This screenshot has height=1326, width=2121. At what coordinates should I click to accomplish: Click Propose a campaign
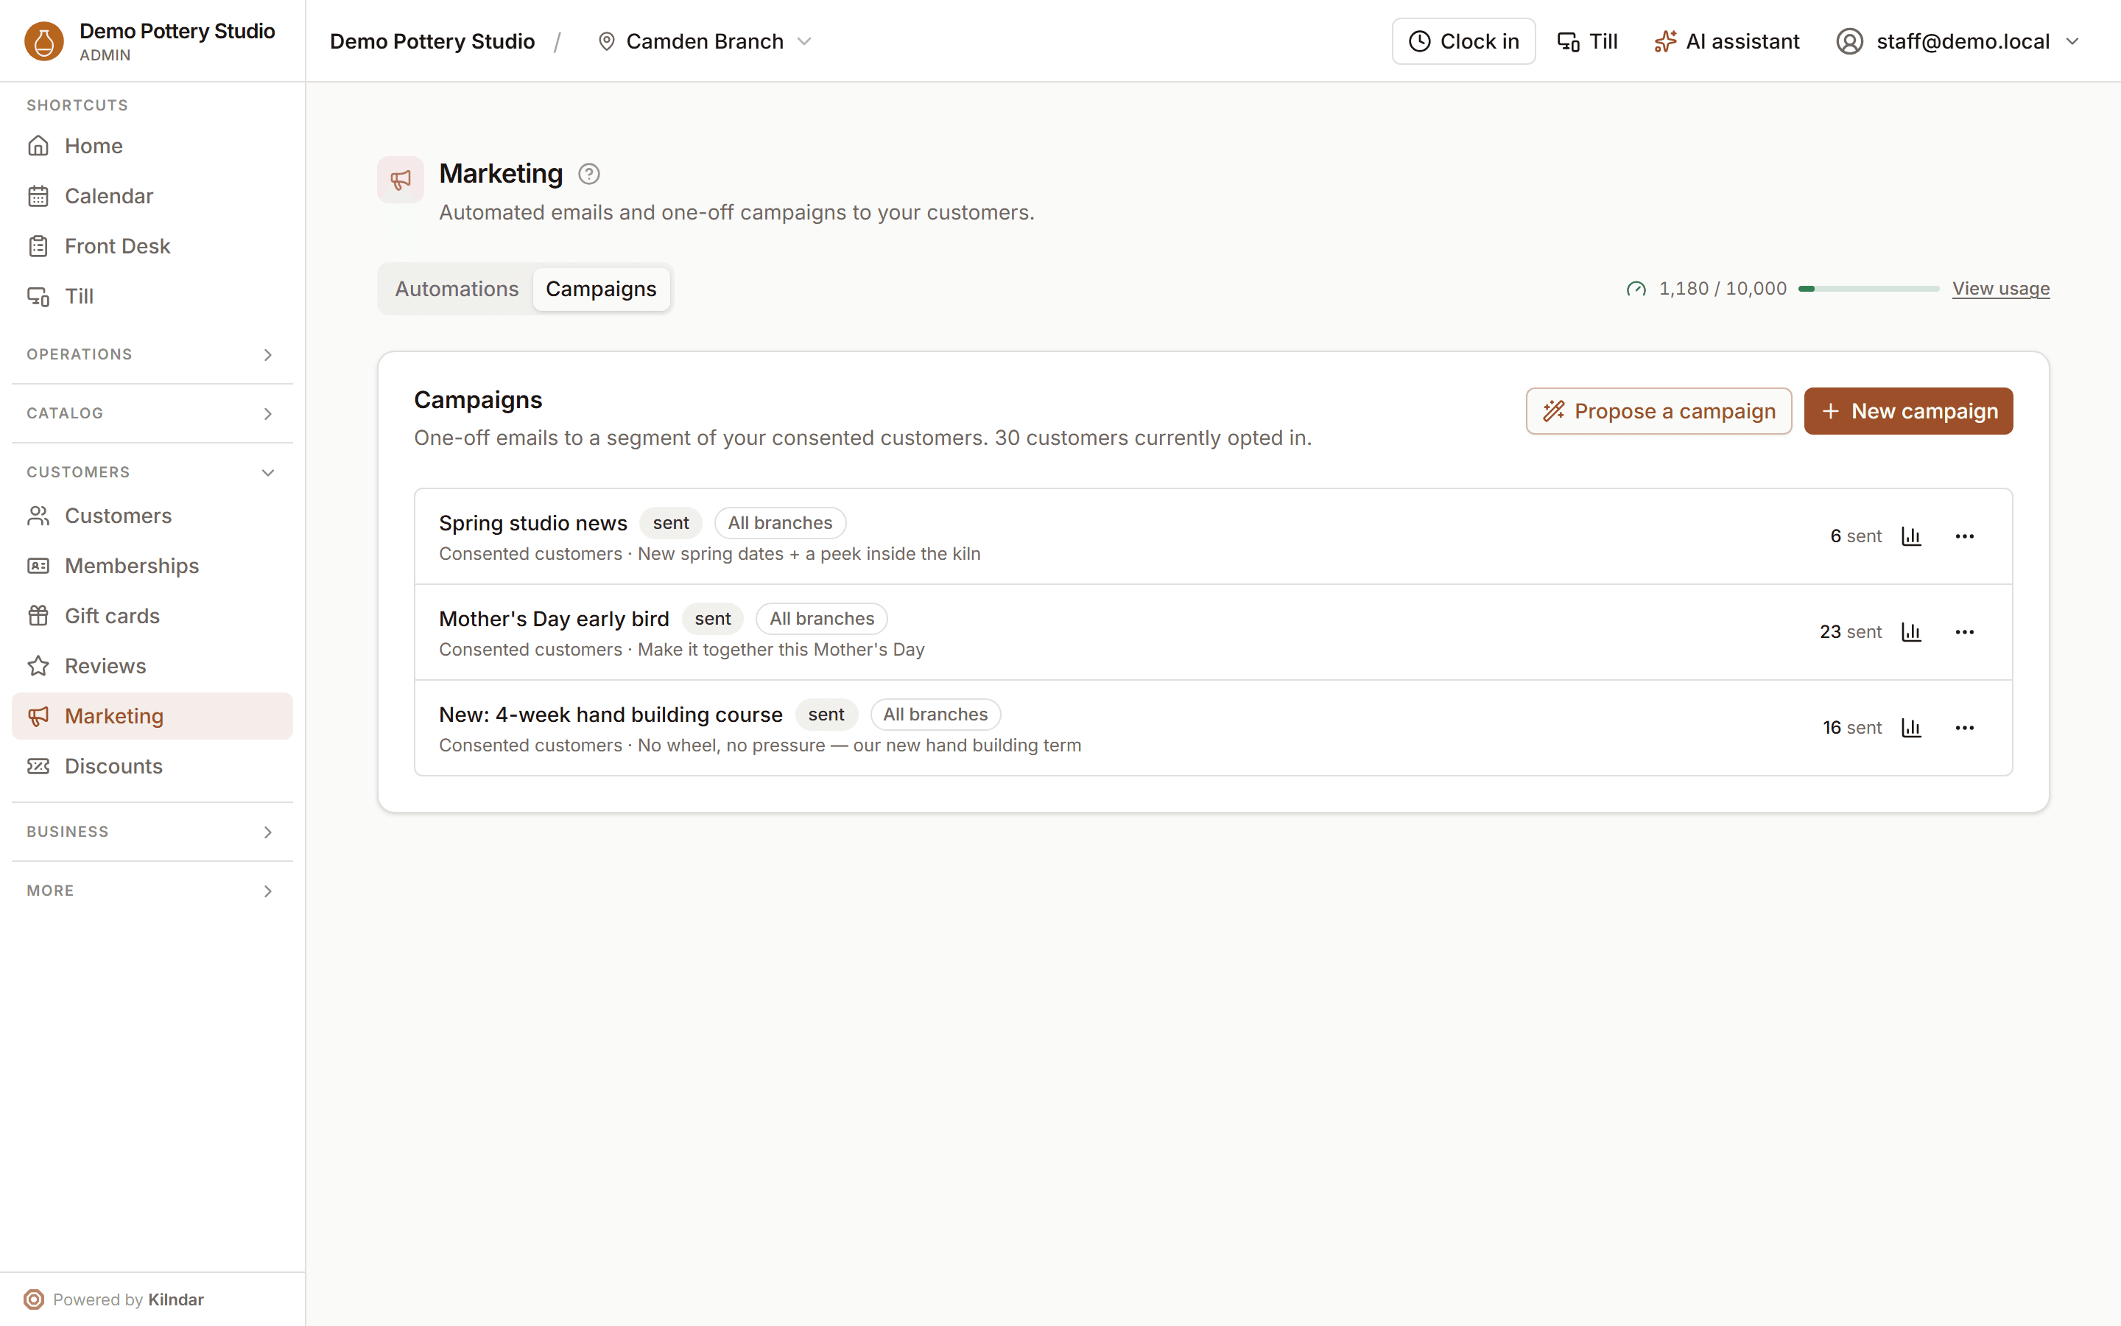[1659, 411]
